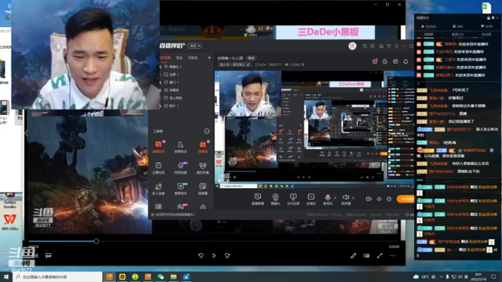
Task: Select the rightmost tab in 弹幕助手
Action: pyautogui.click(x=486, y=34)
